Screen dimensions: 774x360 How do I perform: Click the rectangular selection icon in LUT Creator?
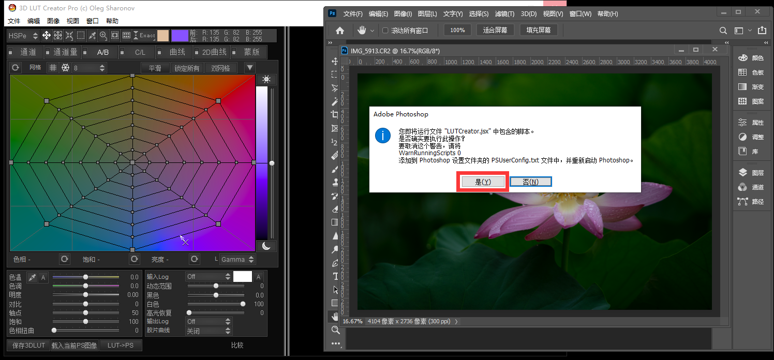coord(81,35)
